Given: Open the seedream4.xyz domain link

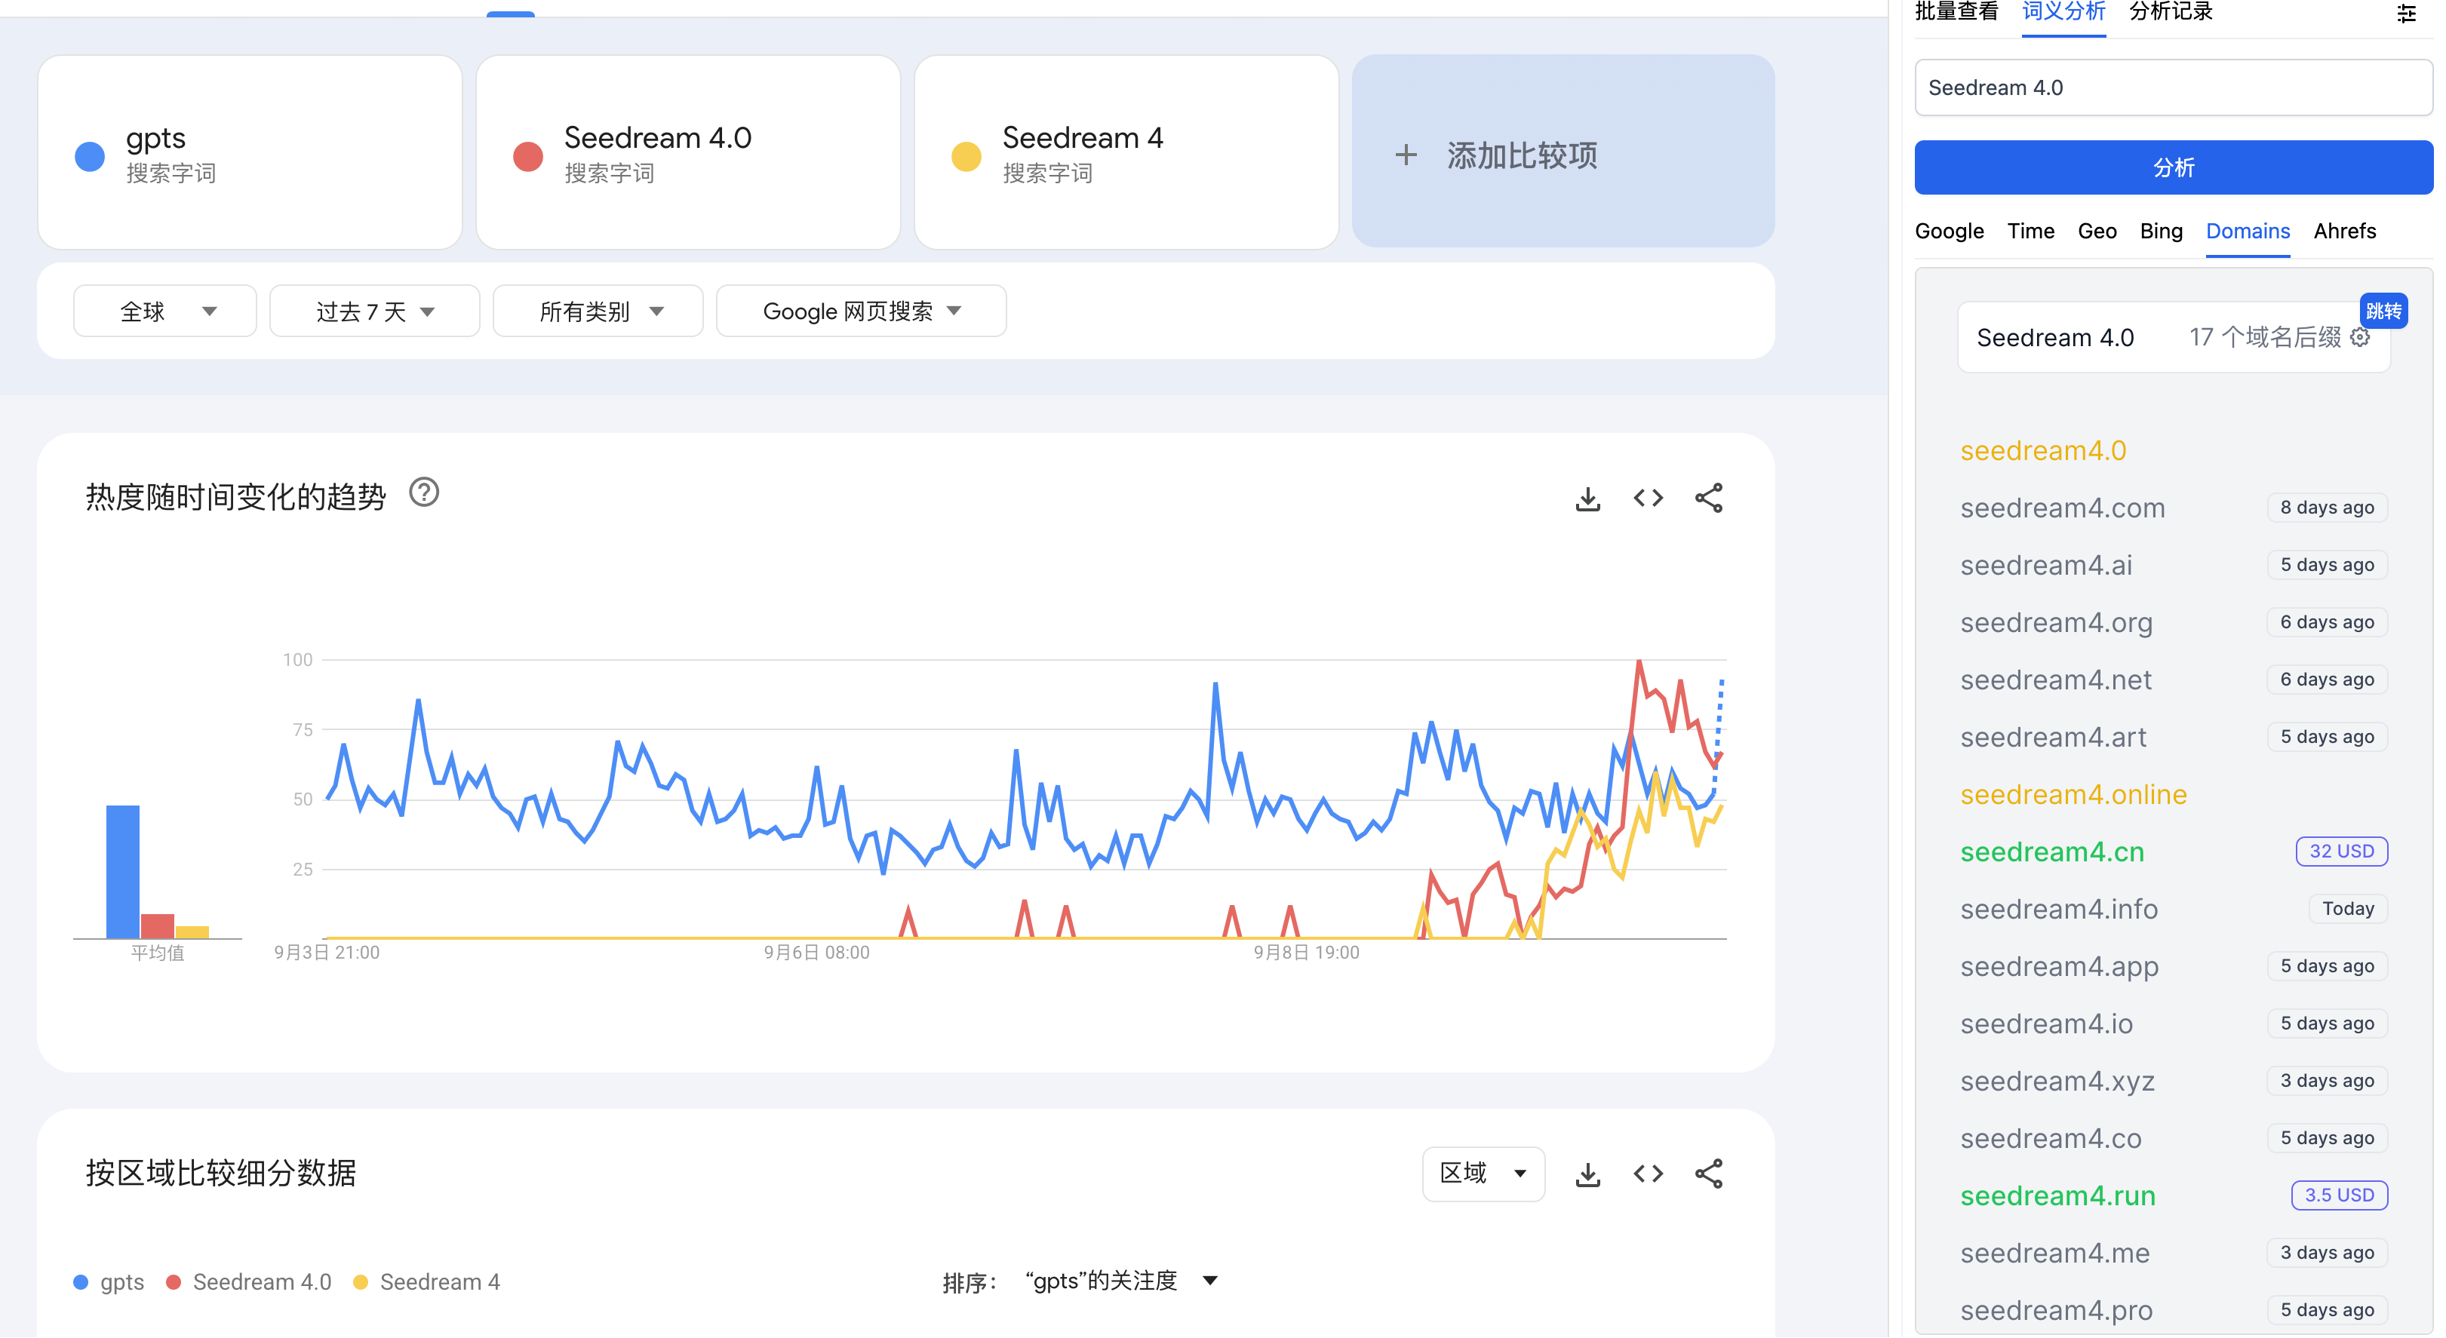Looking at the screenshot, I should 2057,1081.
